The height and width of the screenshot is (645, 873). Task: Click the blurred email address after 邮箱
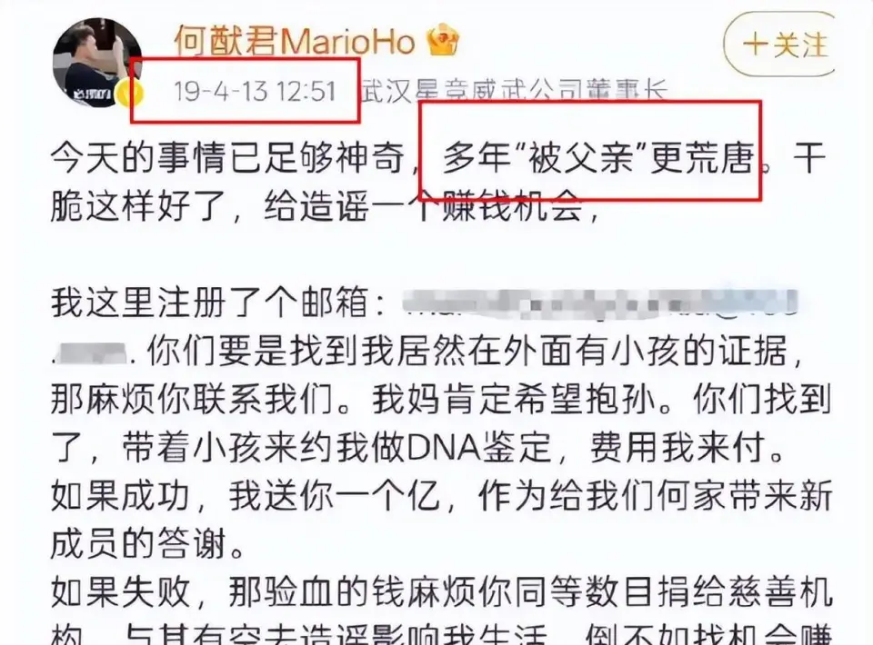(600, 303)
